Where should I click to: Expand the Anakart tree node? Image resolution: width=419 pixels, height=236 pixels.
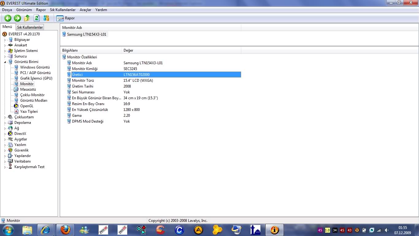pos(5,45)
